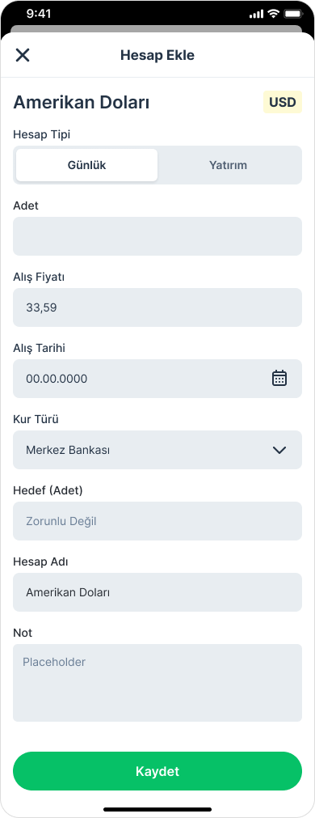Select the Alış Tarihi date field
315x818 pixels.
(x=157, y=378)
